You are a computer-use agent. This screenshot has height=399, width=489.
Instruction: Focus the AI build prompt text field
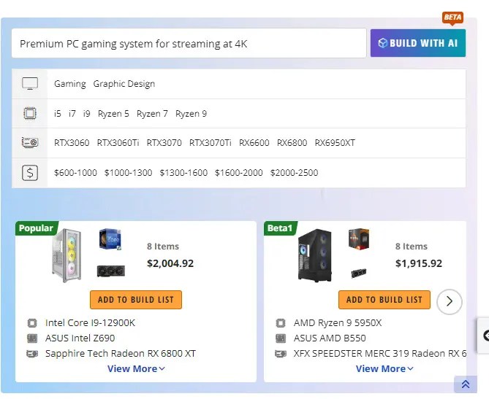click(x=189, y=43)
